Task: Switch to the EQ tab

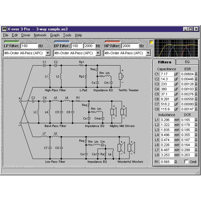Action: pos(187,62)
